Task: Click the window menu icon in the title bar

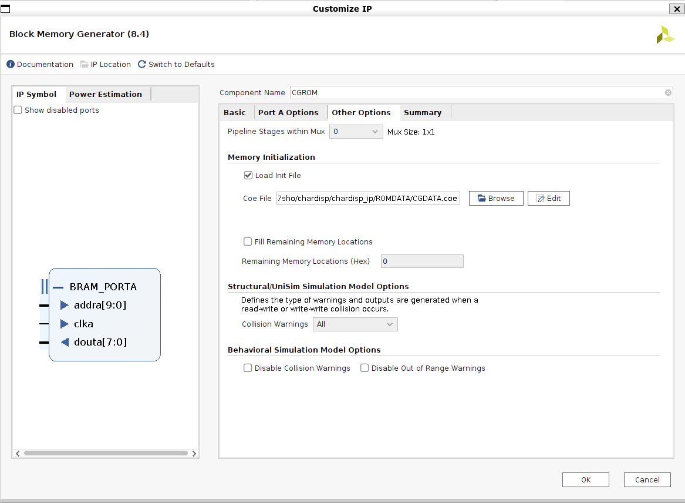Action: pos(5,9)
